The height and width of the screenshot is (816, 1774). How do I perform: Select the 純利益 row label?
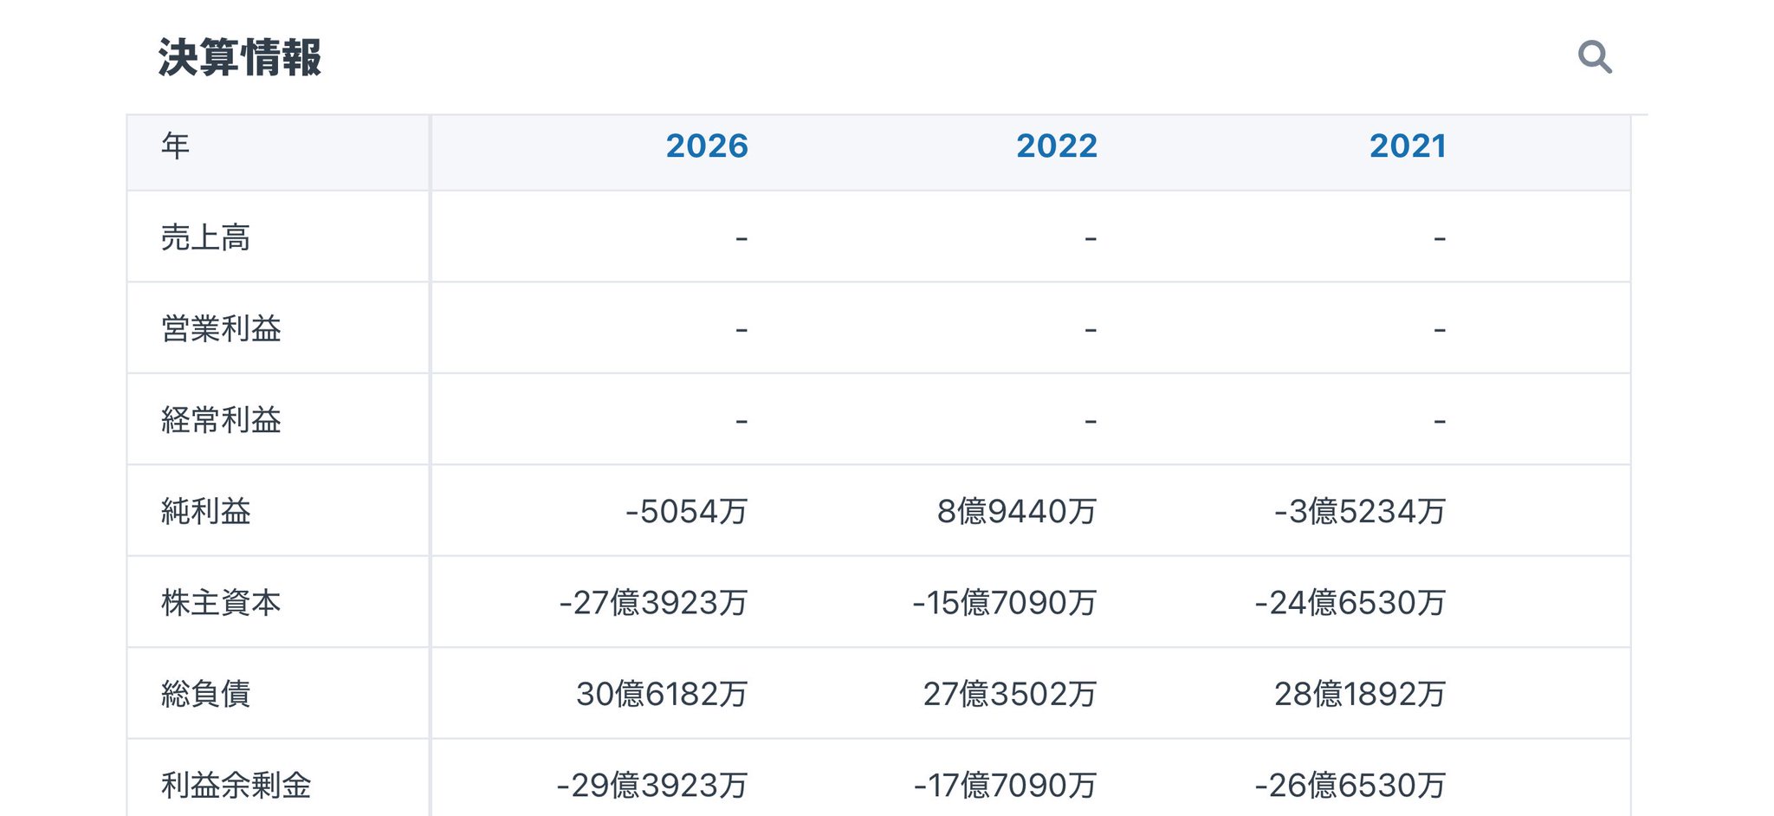click(205, 511)
